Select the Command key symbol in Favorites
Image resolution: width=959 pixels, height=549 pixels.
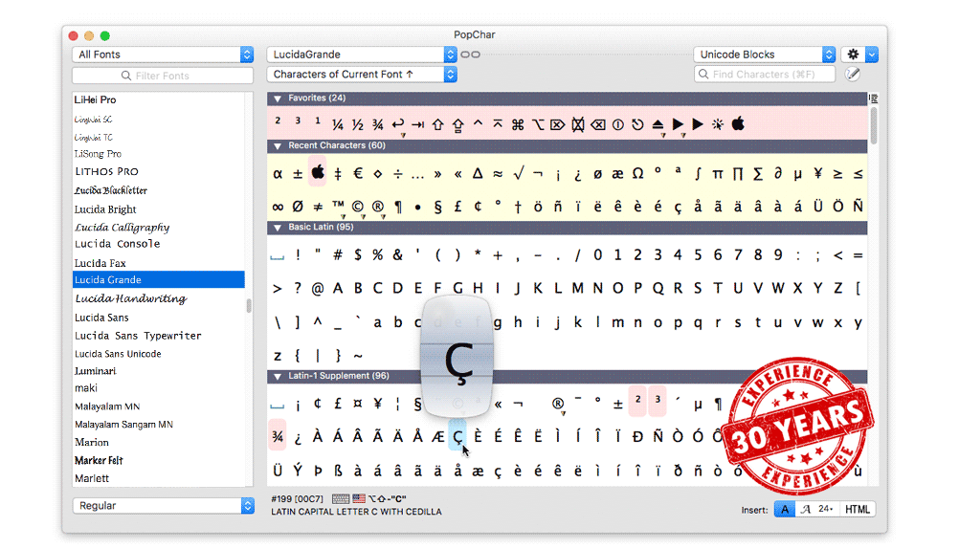pyautogui.click(x=518, y=123)
